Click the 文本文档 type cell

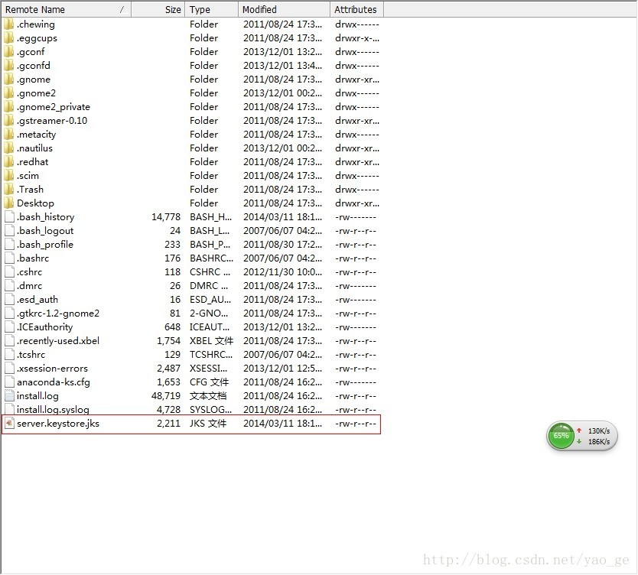point(208,396)
